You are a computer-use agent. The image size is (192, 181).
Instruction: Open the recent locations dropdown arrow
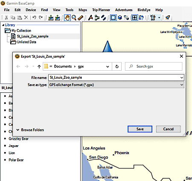[x=33, y=66]
